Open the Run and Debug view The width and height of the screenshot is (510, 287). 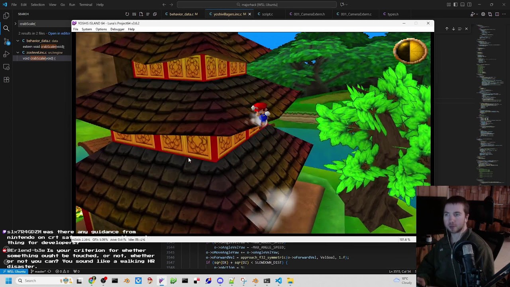pos(6,54)
